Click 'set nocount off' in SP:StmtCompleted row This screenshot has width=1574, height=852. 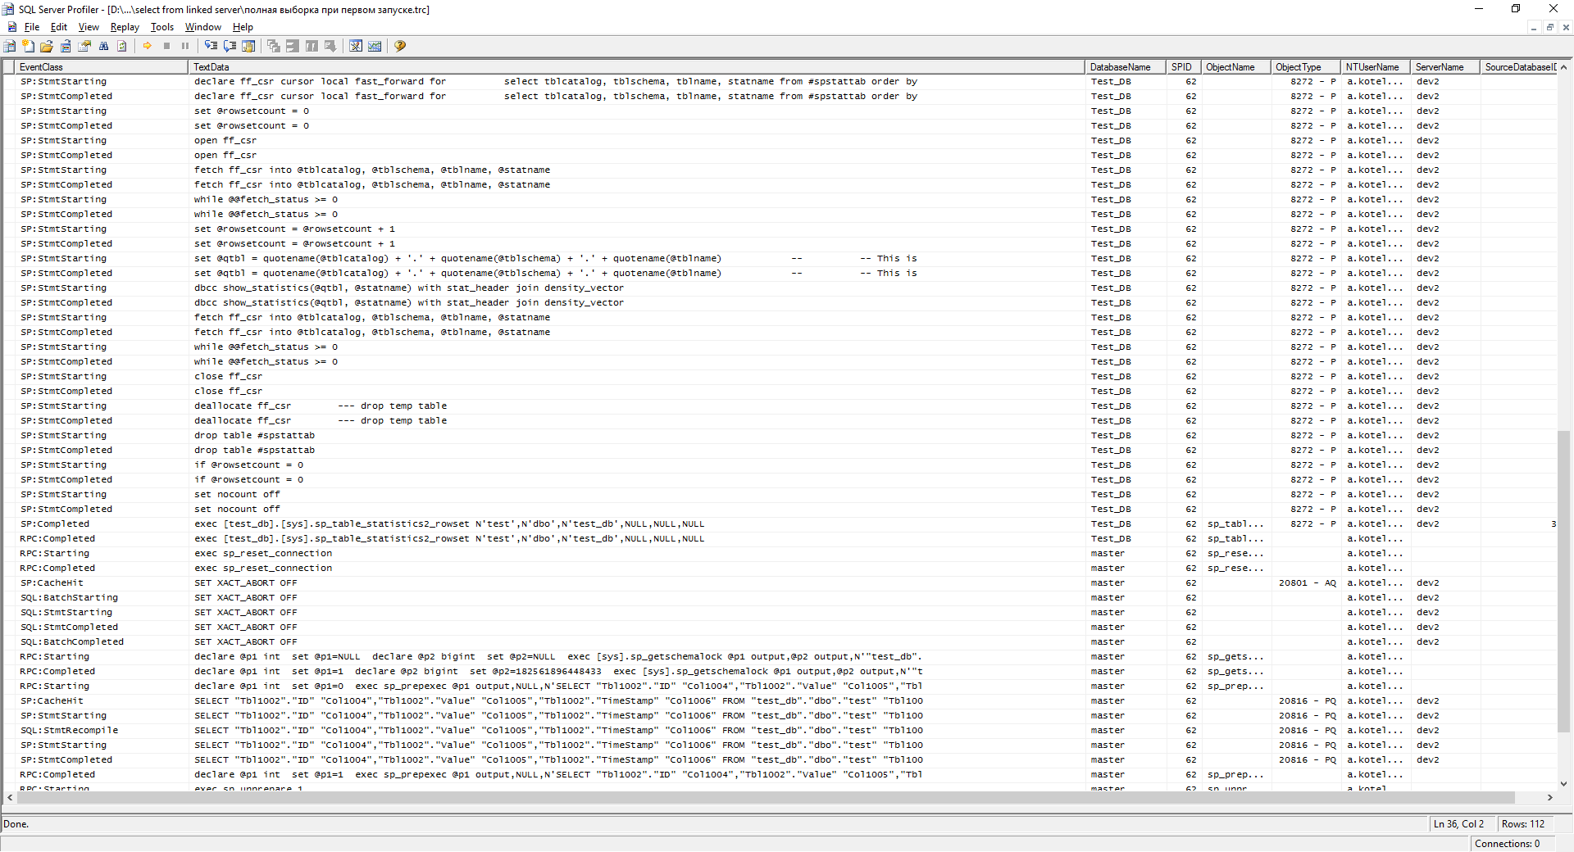point(237,510)
